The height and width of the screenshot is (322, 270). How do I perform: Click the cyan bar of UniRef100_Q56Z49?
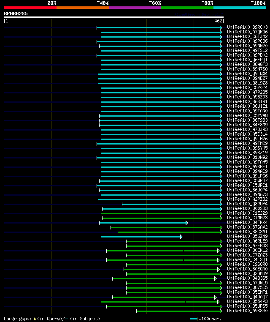click(141, 237)
